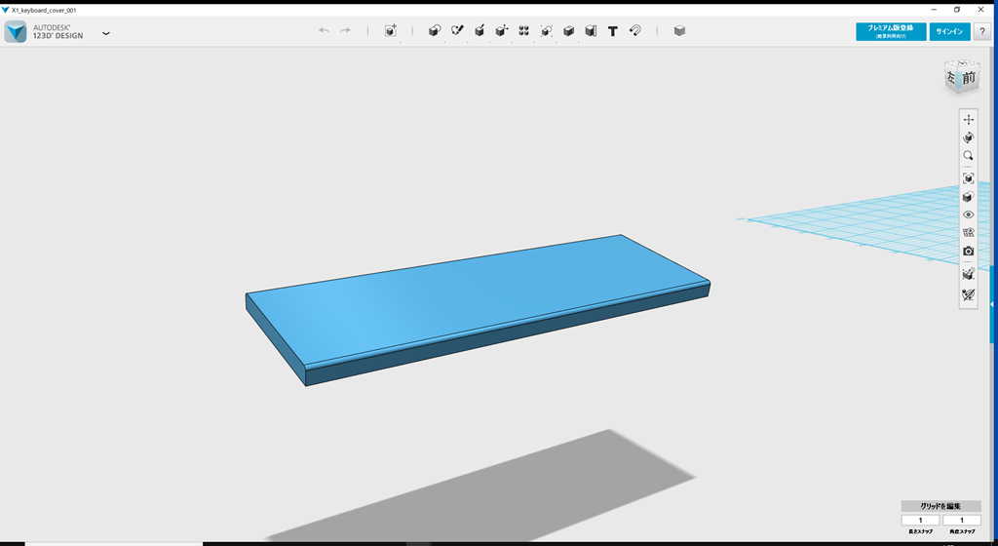This screenshot has height=546, width=998.
Task: Toggle the sketch visibility icon at the bottom of the navigation bar
Action: [968, 294]
